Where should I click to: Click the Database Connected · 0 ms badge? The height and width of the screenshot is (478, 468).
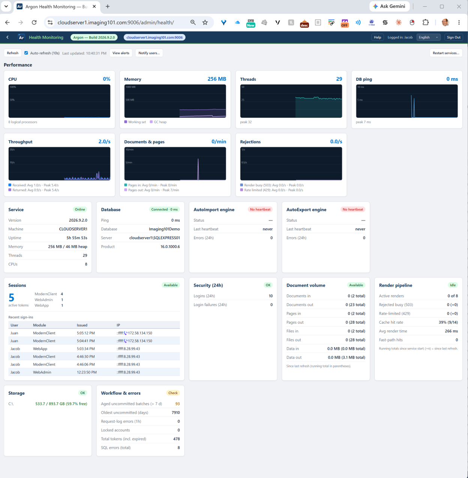[164, 210]
